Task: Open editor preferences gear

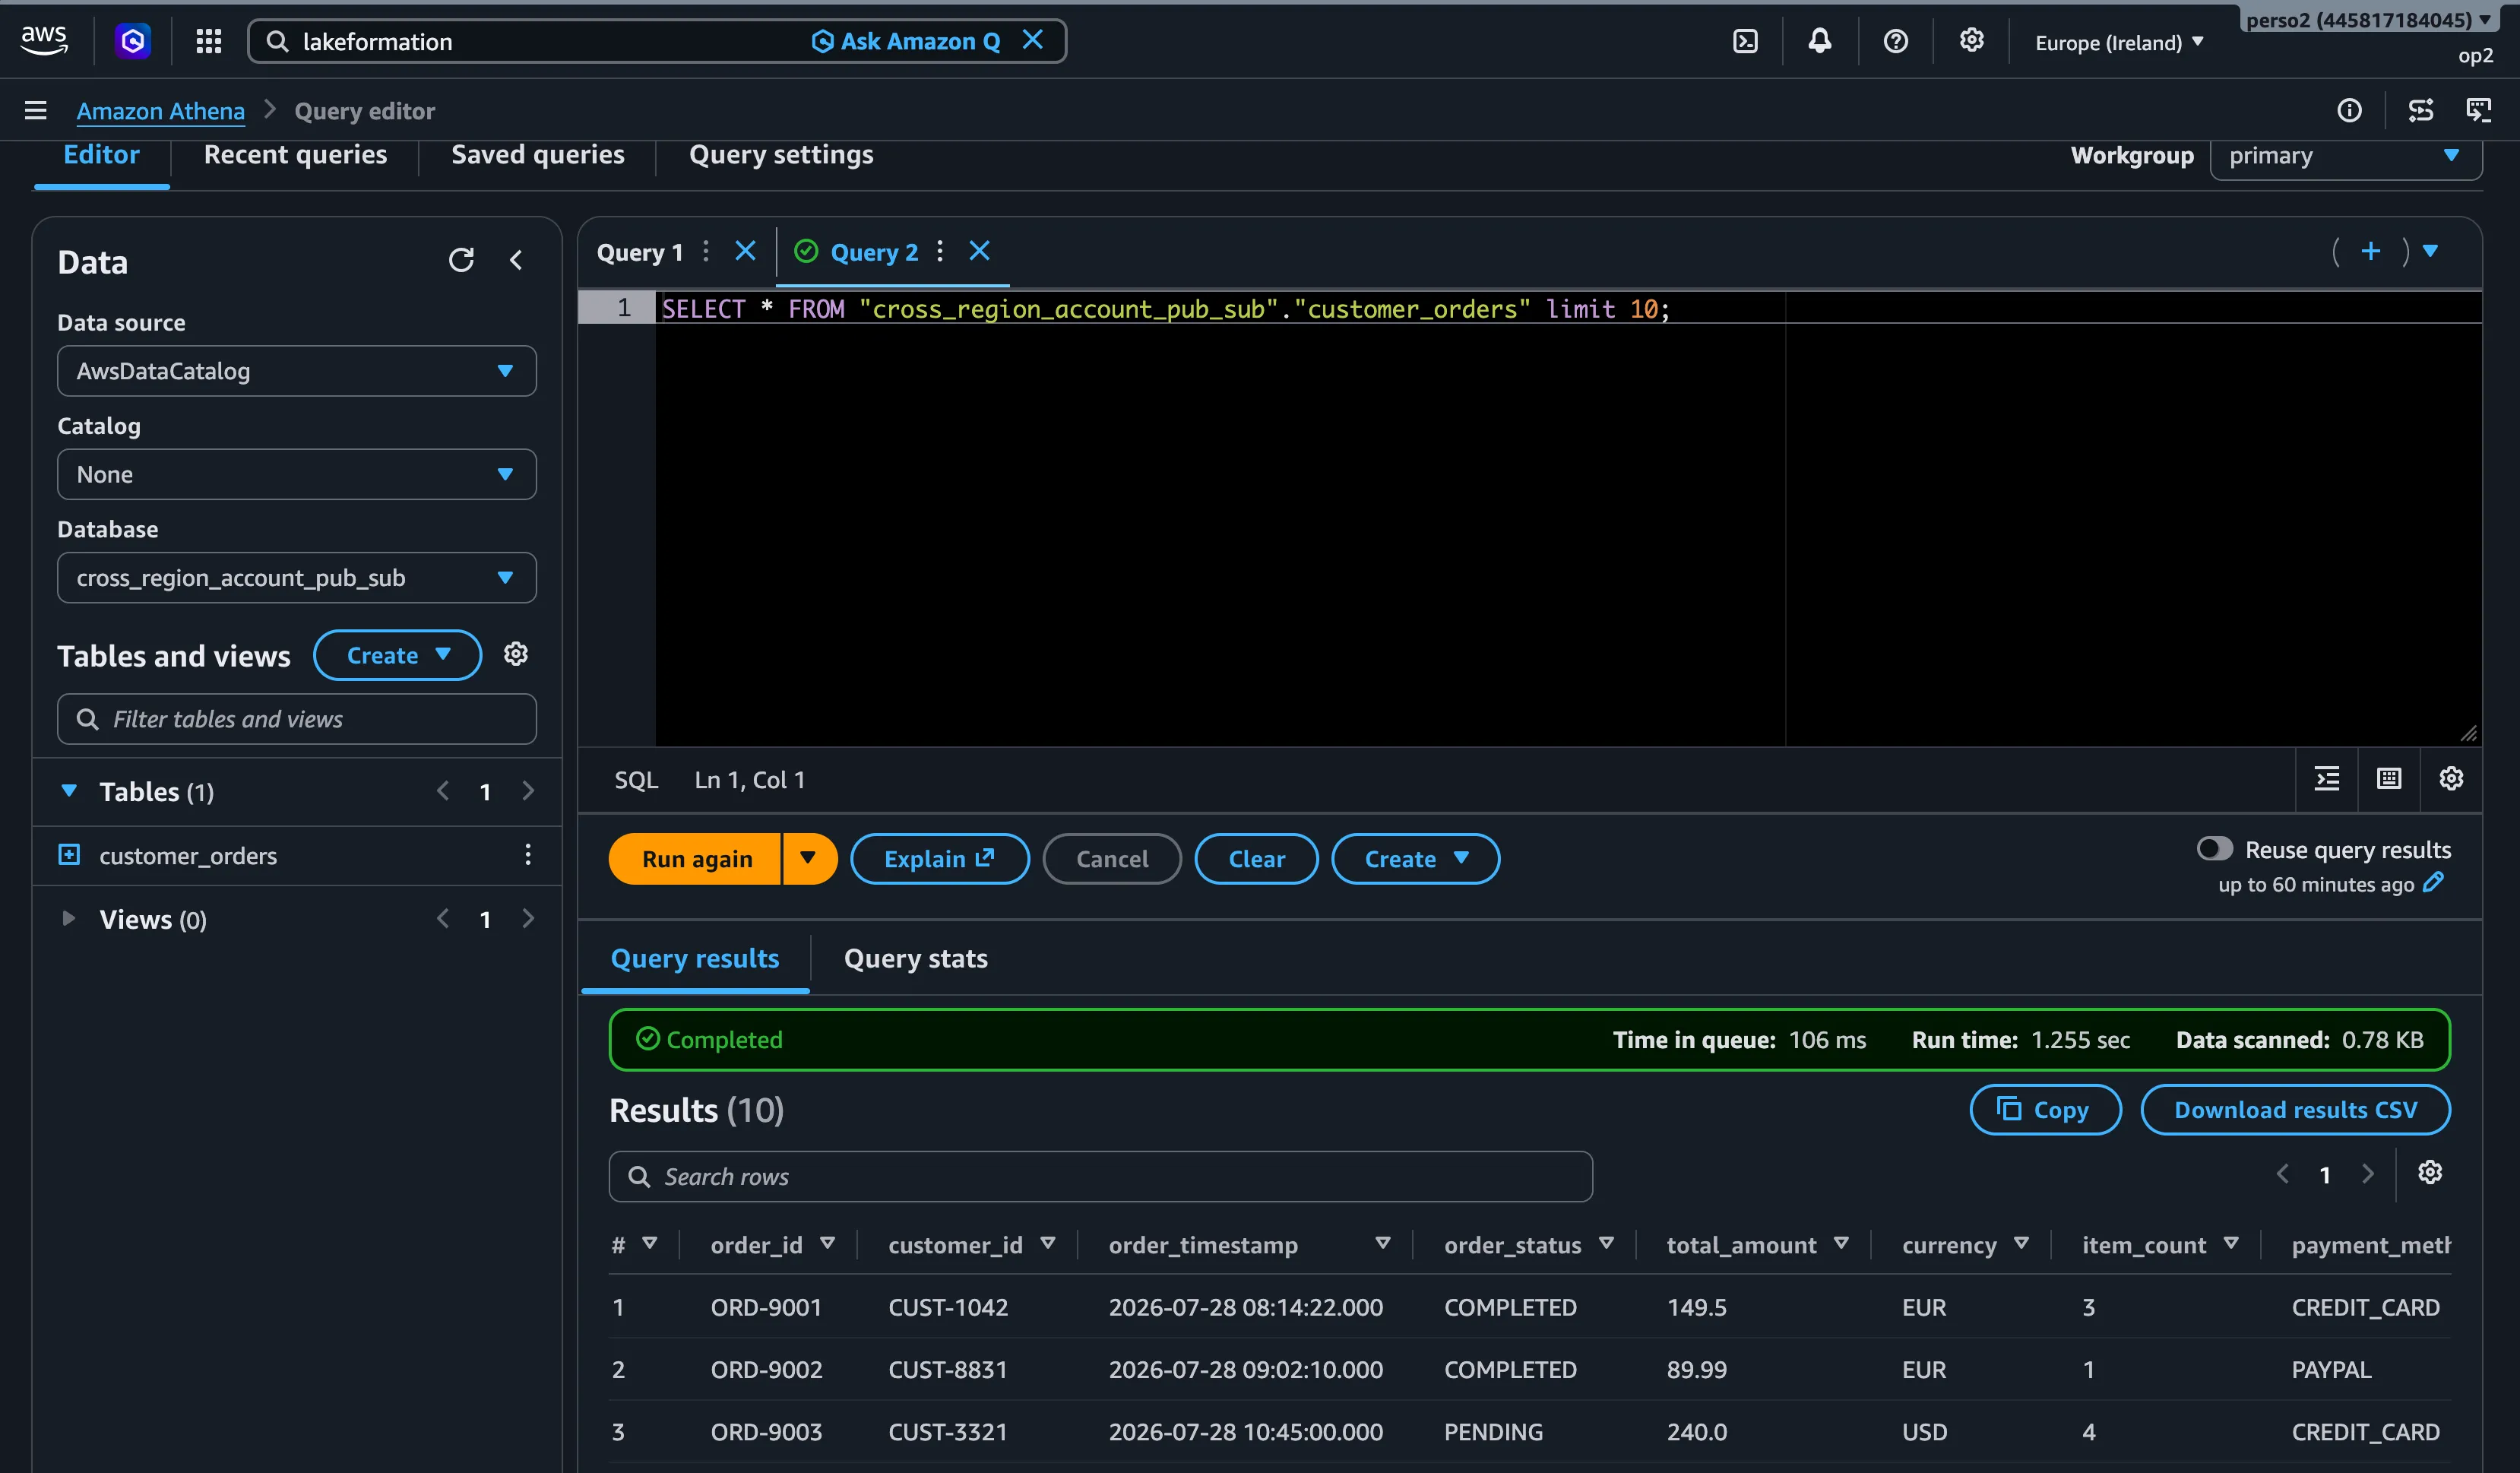Action: point(2451,778)
